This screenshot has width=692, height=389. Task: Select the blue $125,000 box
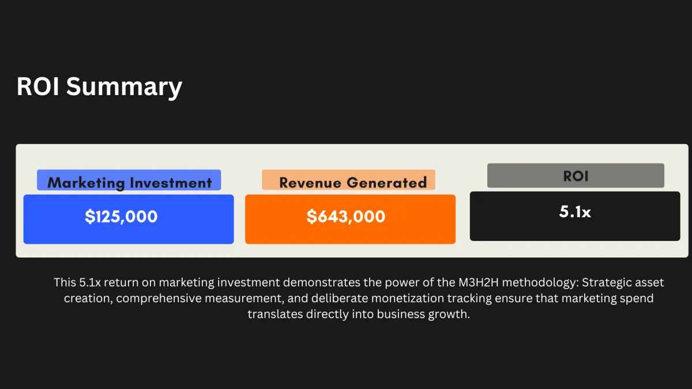click(129, 219)
